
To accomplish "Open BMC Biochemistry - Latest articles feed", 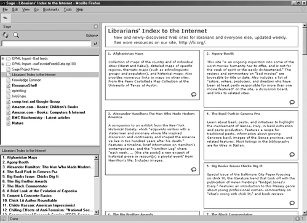I will 41,118.
